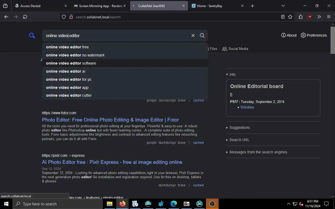
Task: Follow the Wikidata link
Action: coord(247,107)
